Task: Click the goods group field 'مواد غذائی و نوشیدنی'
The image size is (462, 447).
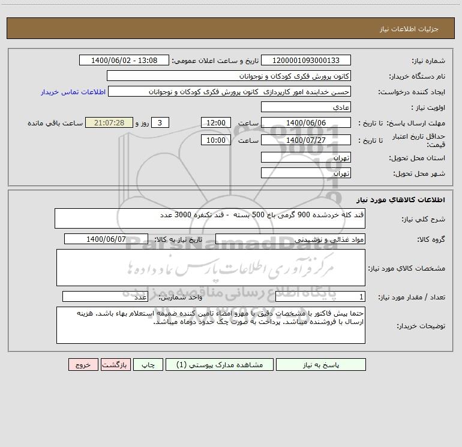Action: [x=290, y=239]
